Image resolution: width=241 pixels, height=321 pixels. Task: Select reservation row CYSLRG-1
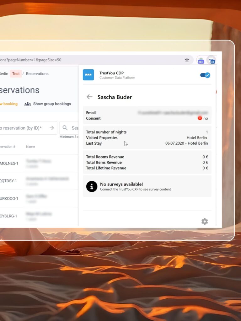[x=39, y=216]
